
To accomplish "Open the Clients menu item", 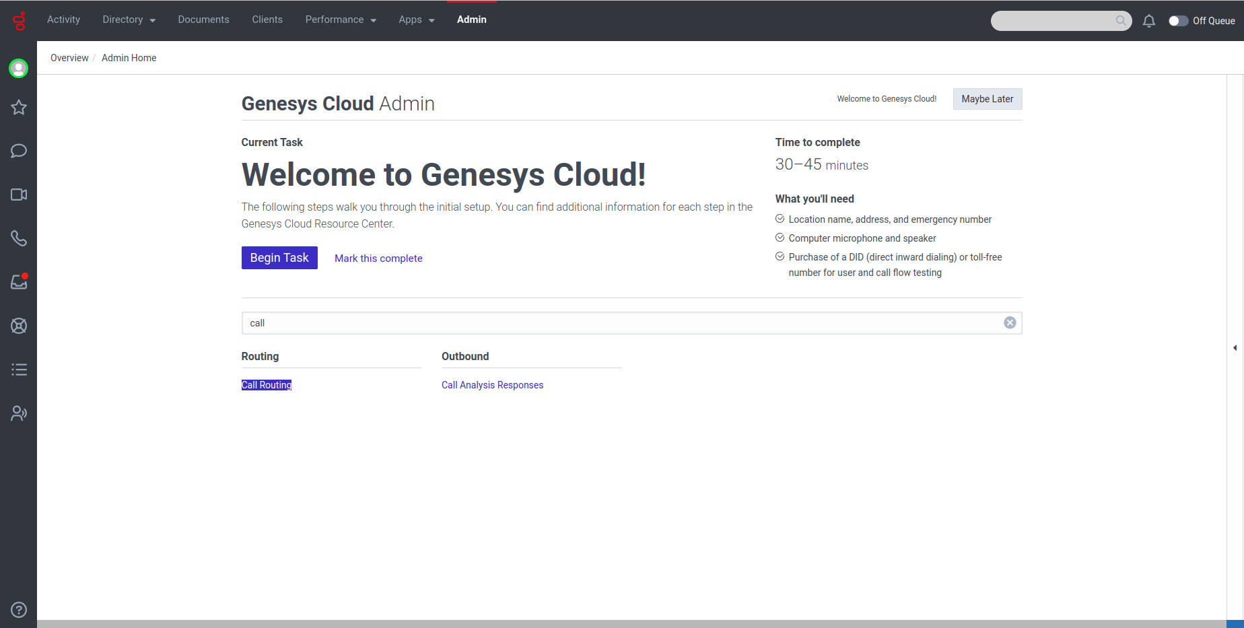I will pyautogui.click(x=267, y=20).
